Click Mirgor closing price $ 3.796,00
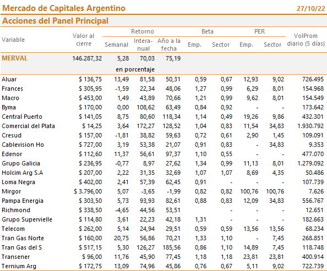 [x=88, y=191]
